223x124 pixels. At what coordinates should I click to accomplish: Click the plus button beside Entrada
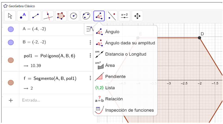tap(11, 101)
